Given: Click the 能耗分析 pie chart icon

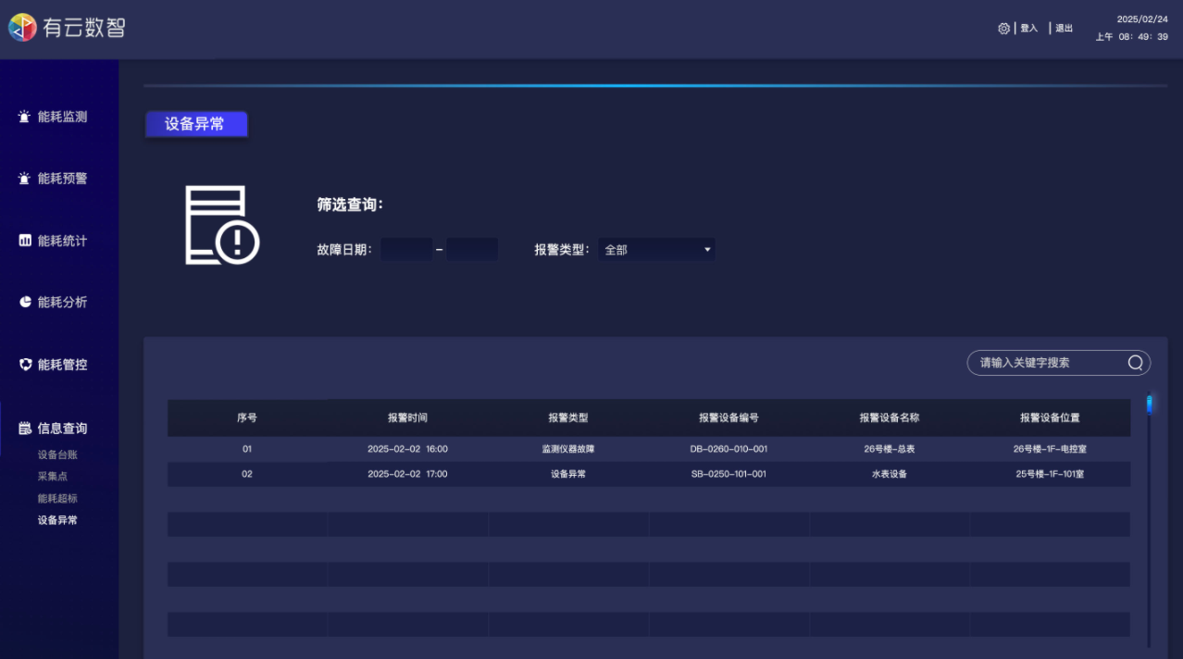Looking at the screenshot, I should (x=25, y=303).
